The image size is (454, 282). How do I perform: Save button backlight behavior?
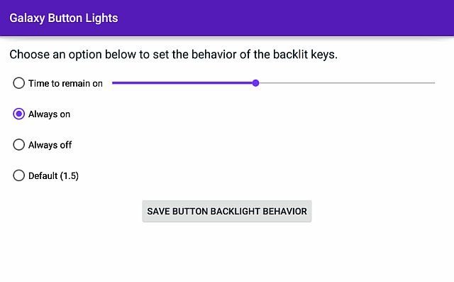coord(227,211)
